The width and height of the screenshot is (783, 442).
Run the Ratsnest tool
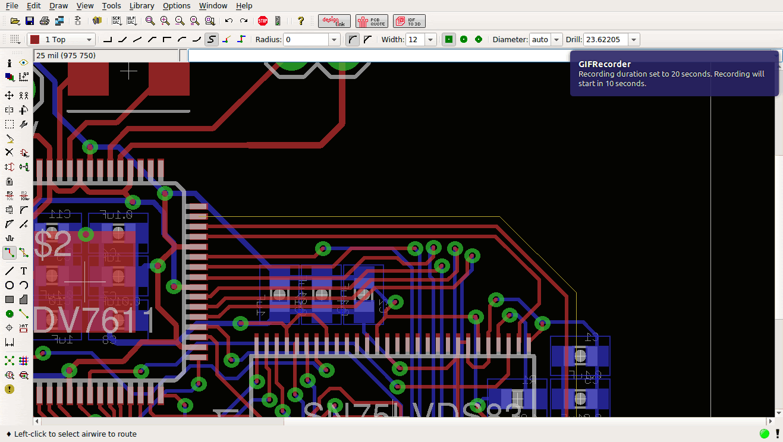point(10,361)
